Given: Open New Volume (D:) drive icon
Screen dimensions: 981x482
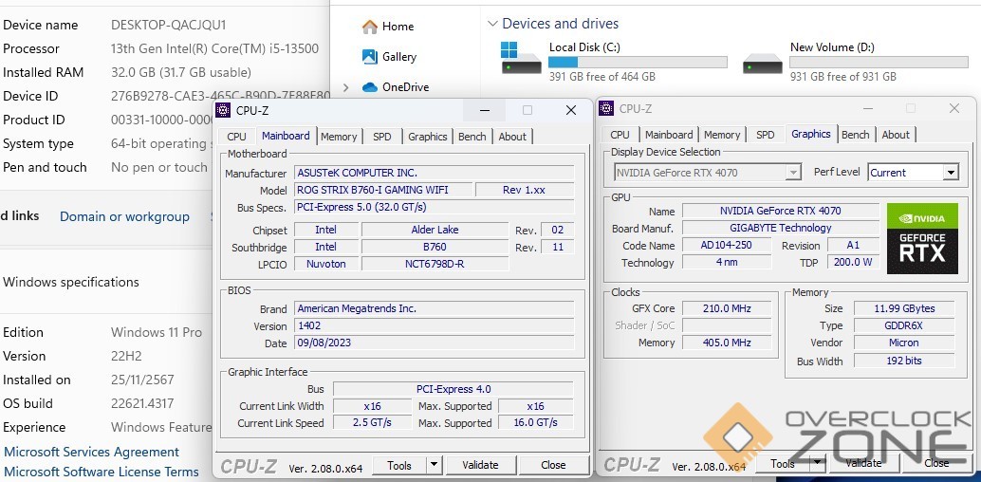Looking at the screenshot, I should click(763, 64).
